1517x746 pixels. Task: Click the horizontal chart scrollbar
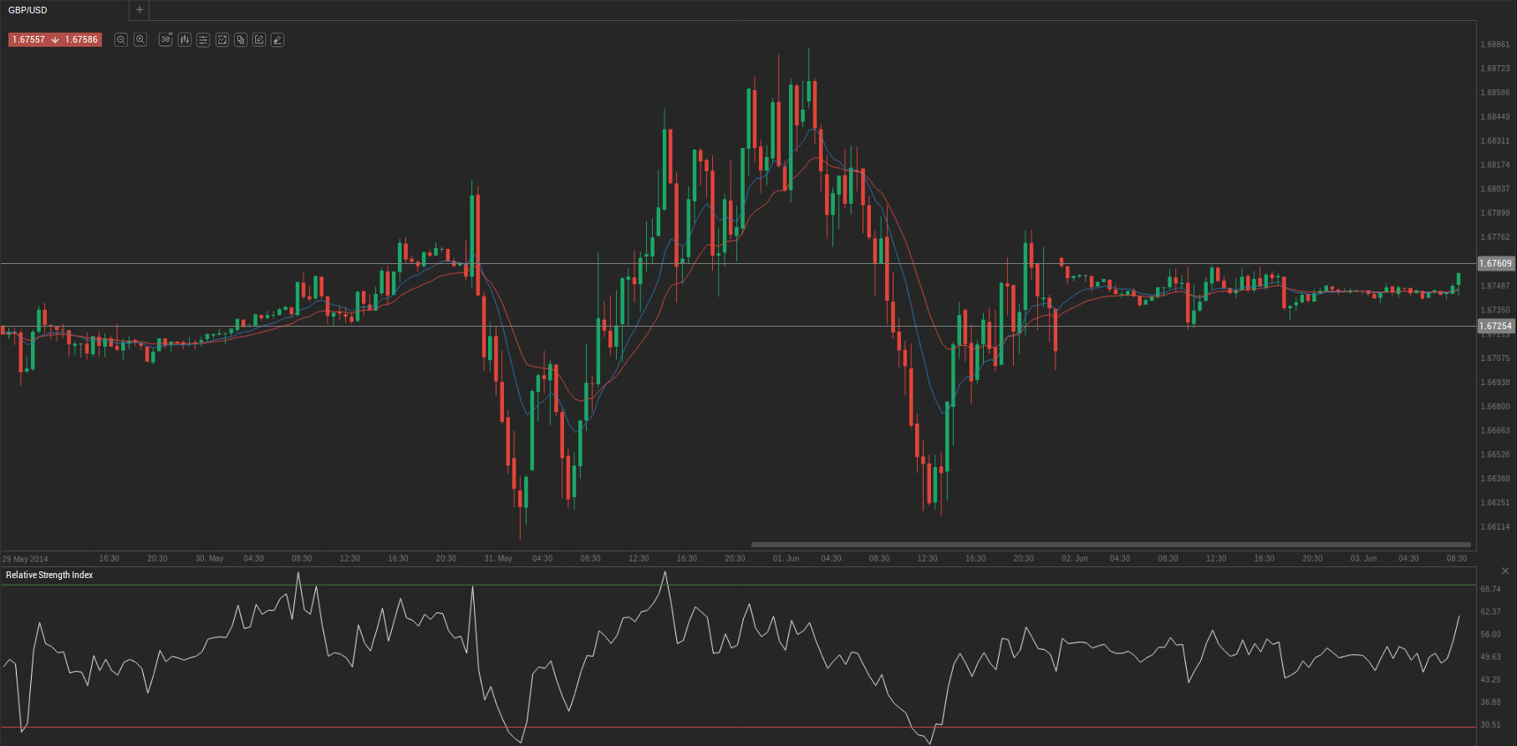tap(1110, 545)
